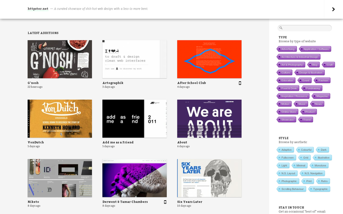This screenshot has height=214, width=343.
Task: Pick the Light style tag
Action: 283,165
